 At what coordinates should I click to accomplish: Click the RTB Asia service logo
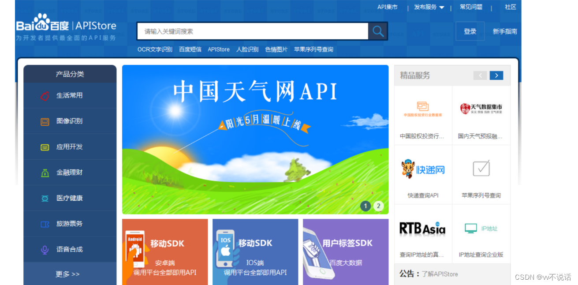coord(422,229)
